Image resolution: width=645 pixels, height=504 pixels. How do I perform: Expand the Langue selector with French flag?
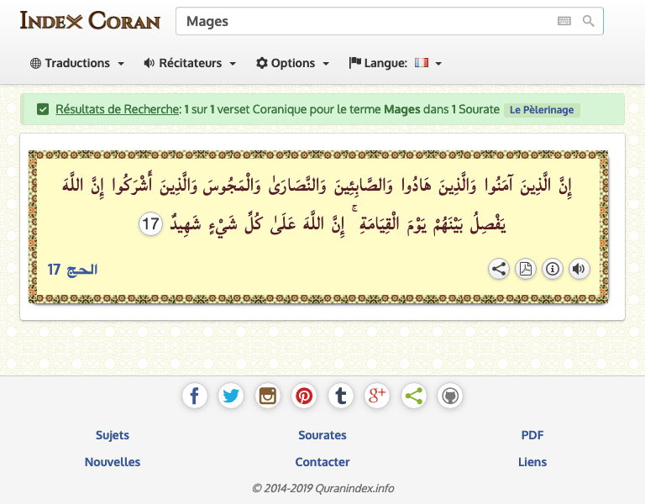pyautogui.click(x=395, y=63)
